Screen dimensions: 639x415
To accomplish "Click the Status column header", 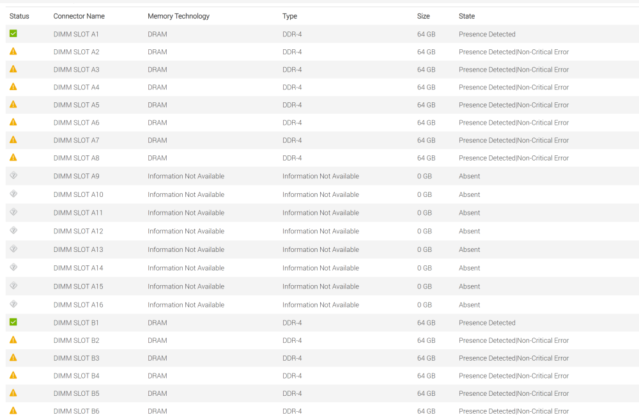I will point(19,16).
